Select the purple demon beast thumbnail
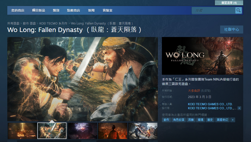 coord(82,131)
